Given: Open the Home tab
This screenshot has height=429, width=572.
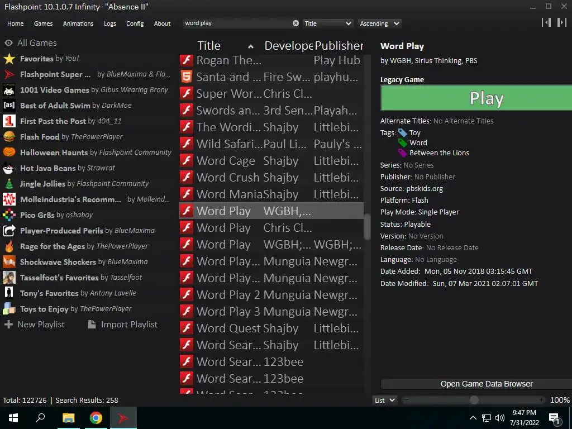Looking at the screenshot, I should (x=15, y=23).
